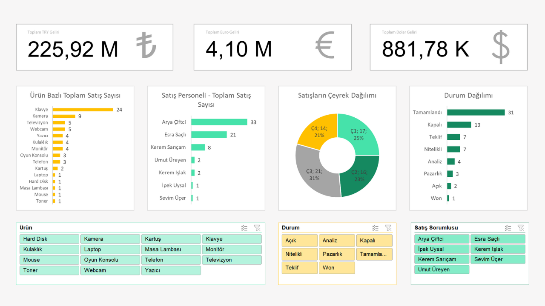The width and height of the screenshot is (545, 306).
Task: Filter by Laptop product
Action: pyautogui.click(x=110, y=249)
